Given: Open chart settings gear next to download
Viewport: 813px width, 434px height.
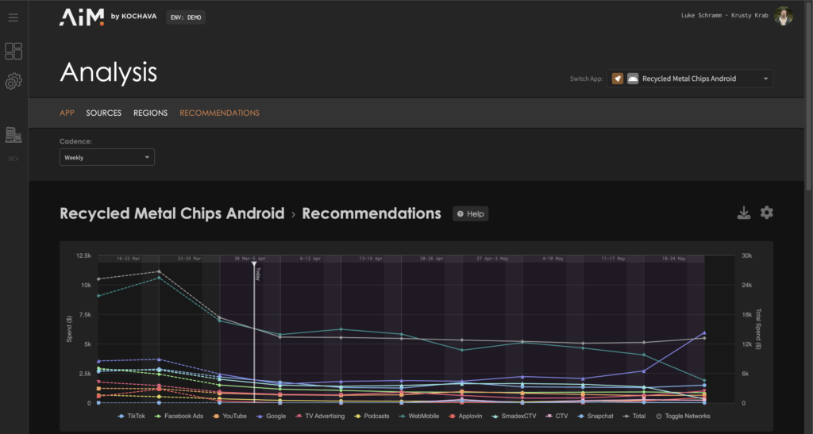Looking at the screenshot, I should [x=766, y=213].
